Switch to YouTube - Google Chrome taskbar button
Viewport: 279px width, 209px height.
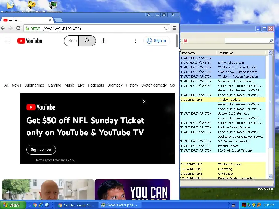pyautogui.click(x=76, y=205)
